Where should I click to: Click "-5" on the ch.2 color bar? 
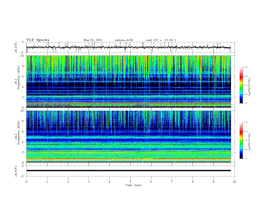pos(246,140)
